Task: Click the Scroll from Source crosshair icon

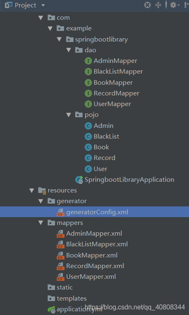Action: (x=148, y=5)
